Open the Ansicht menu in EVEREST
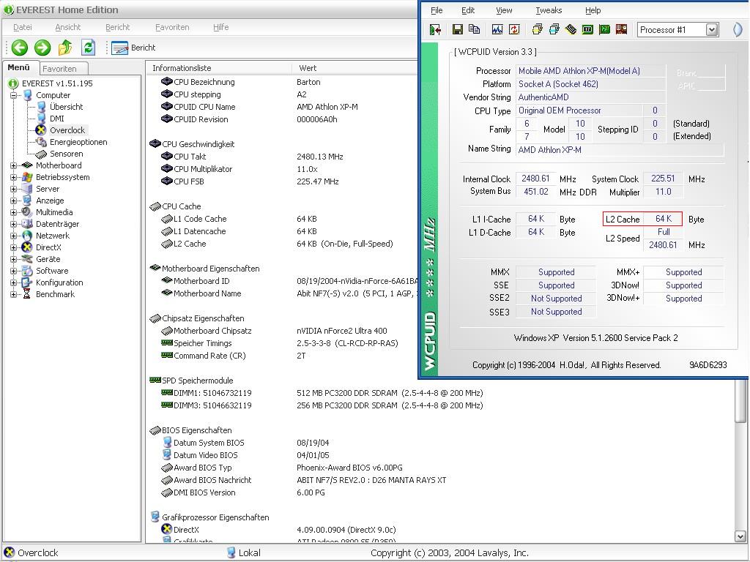This screenshot has width=750, height=562. (68, 27)
